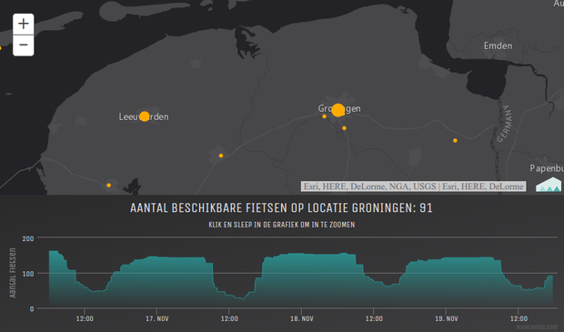The height and width of the screenshot is (332, 564).
Task: Click the 19. NOV label on time axis
Action: tap(446, 318)
